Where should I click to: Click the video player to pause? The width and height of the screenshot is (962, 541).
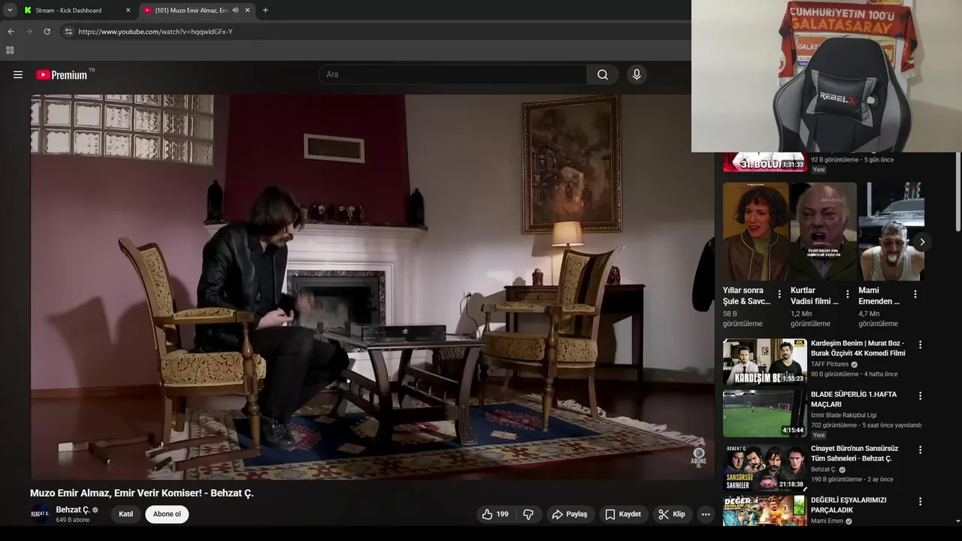372,287
